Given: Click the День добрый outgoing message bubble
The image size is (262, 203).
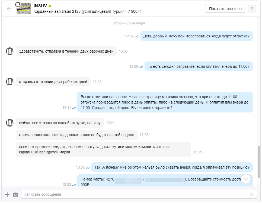Looking at the screenshot, I should point(196,36).
